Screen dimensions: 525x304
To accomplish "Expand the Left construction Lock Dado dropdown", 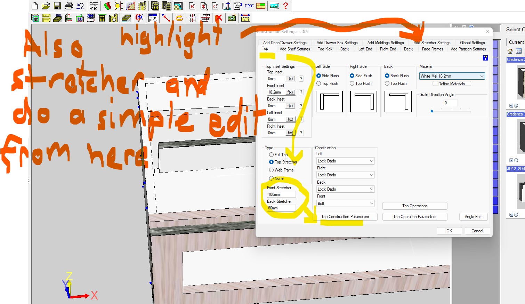I will 345,161.
